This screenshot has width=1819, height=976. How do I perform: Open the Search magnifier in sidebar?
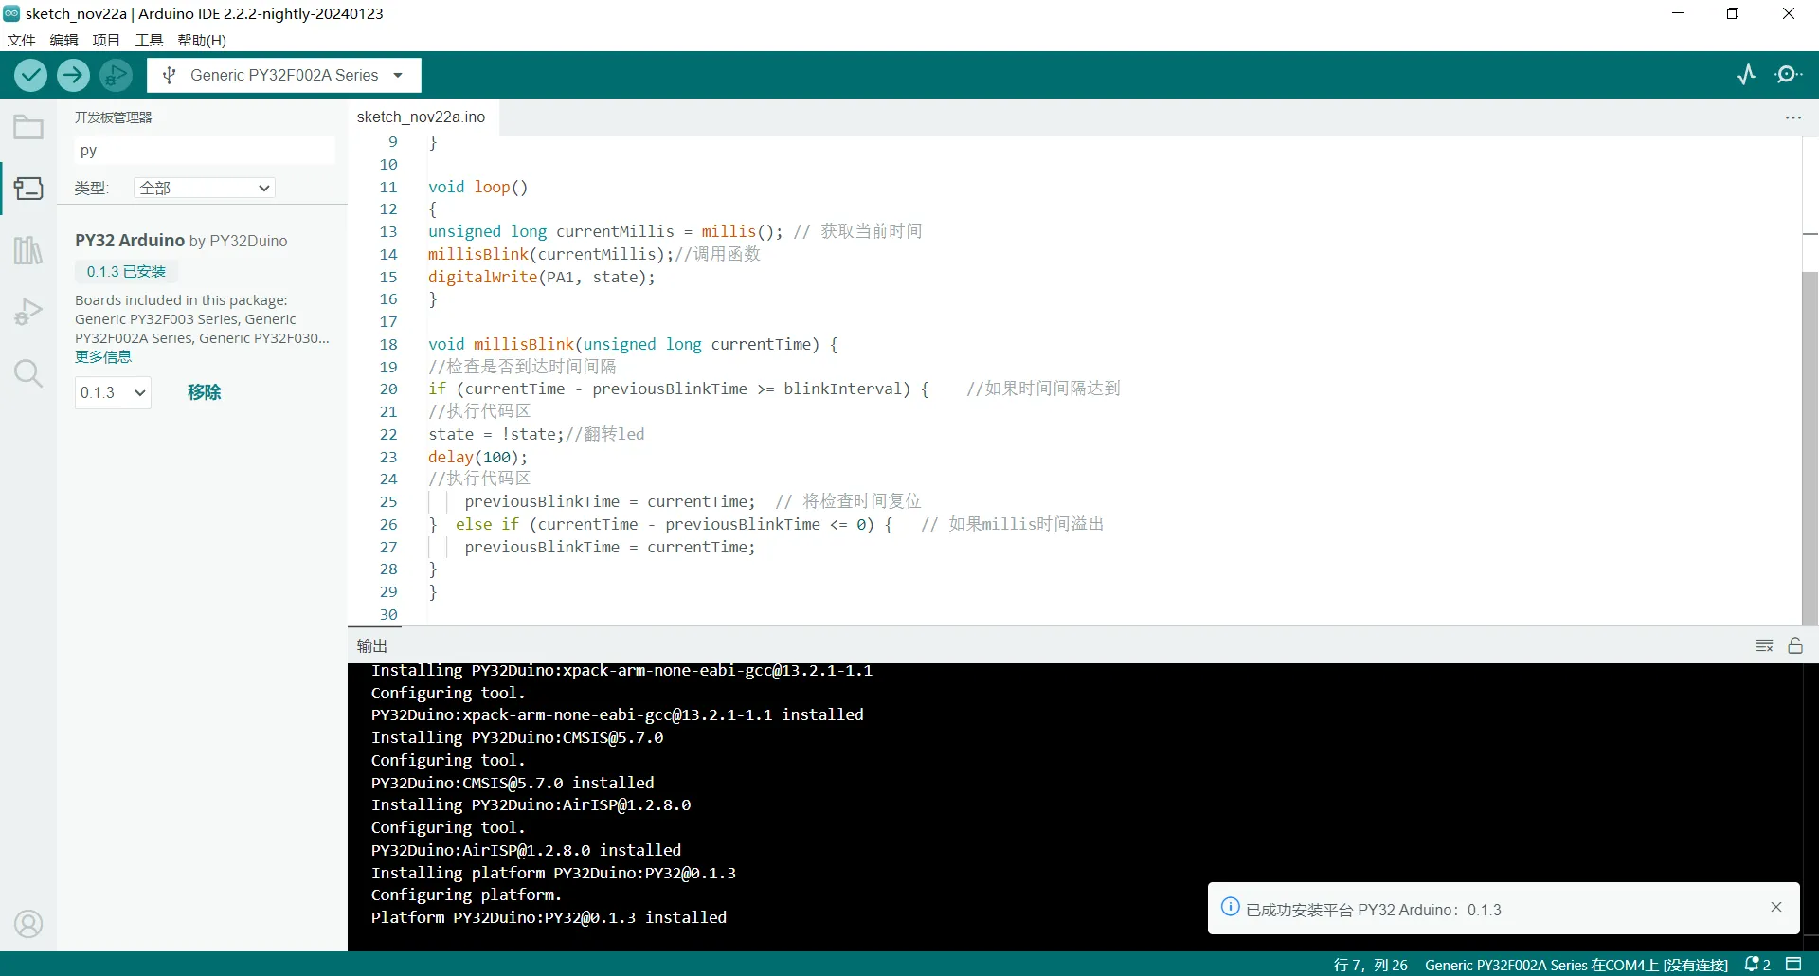tap(28, 373)
